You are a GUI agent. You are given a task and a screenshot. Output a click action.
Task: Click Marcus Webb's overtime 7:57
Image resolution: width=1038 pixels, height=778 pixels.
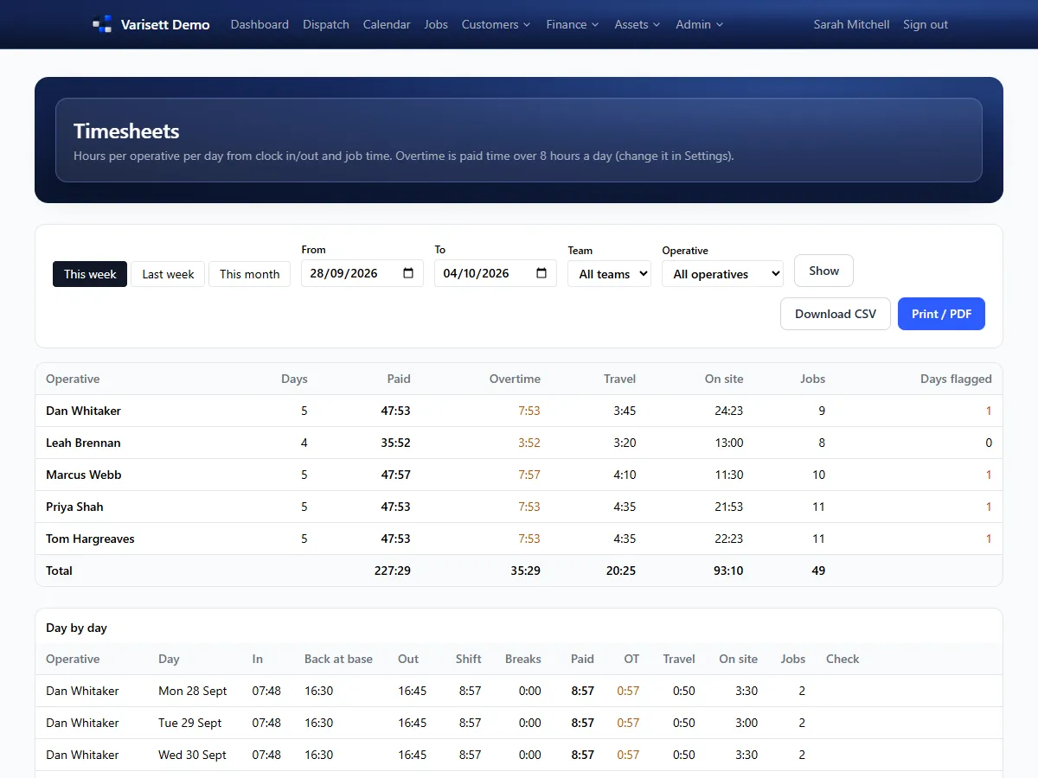pos(529,475)
